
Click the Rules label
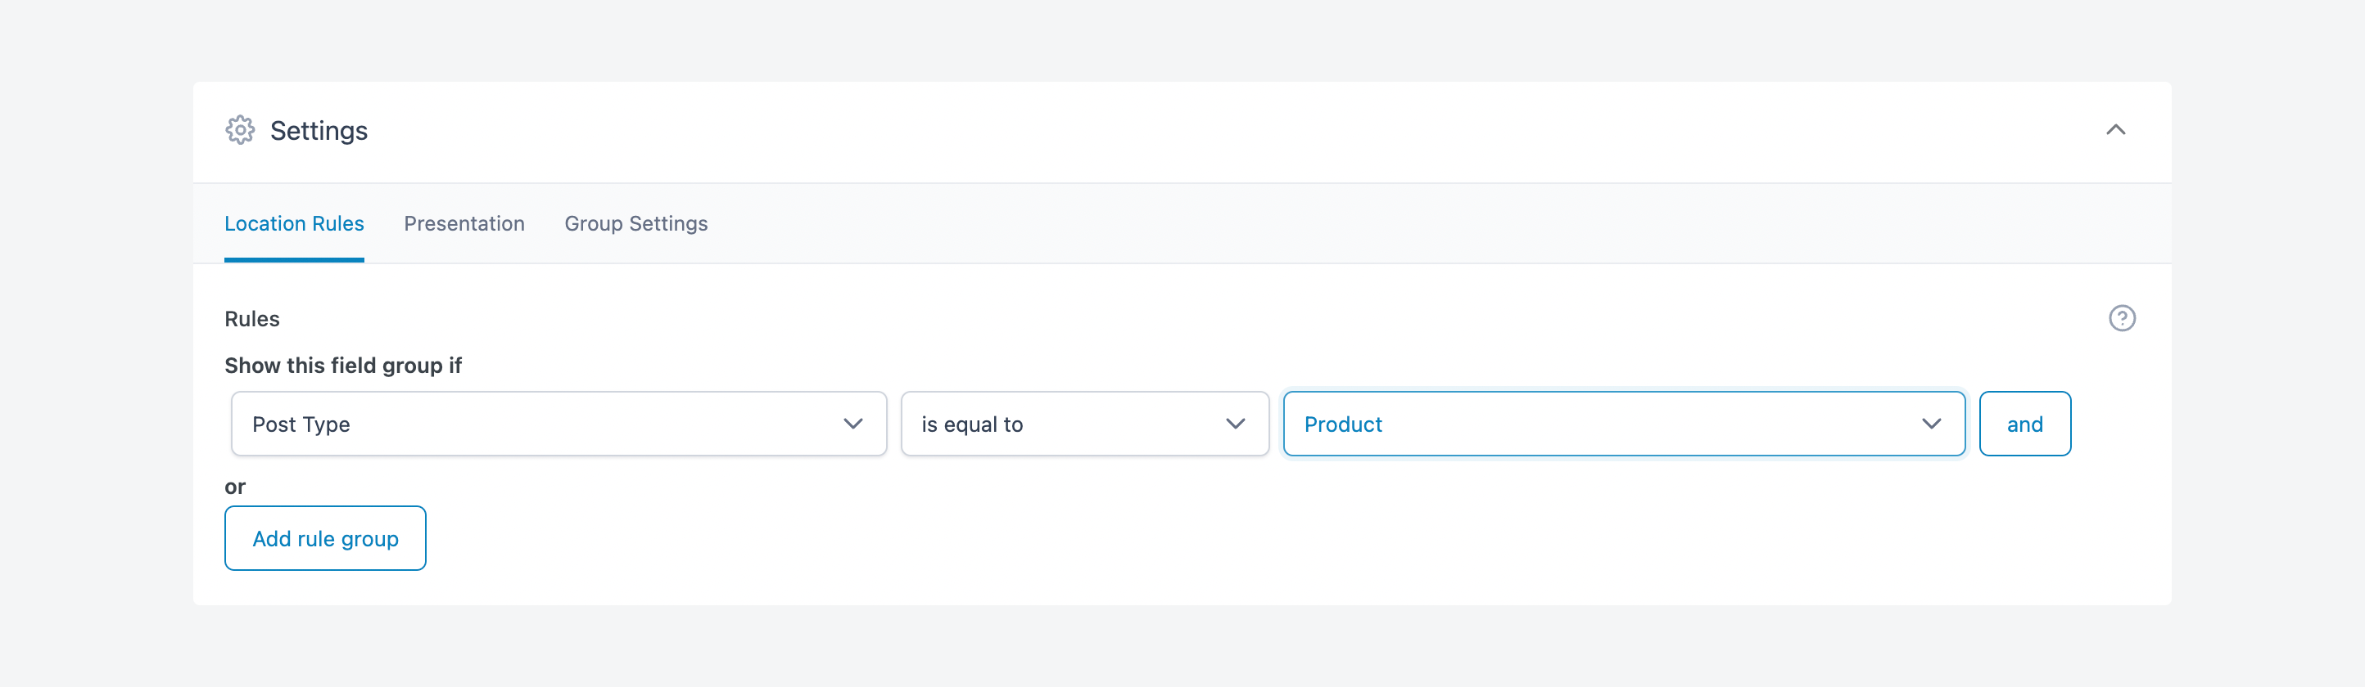251,319
